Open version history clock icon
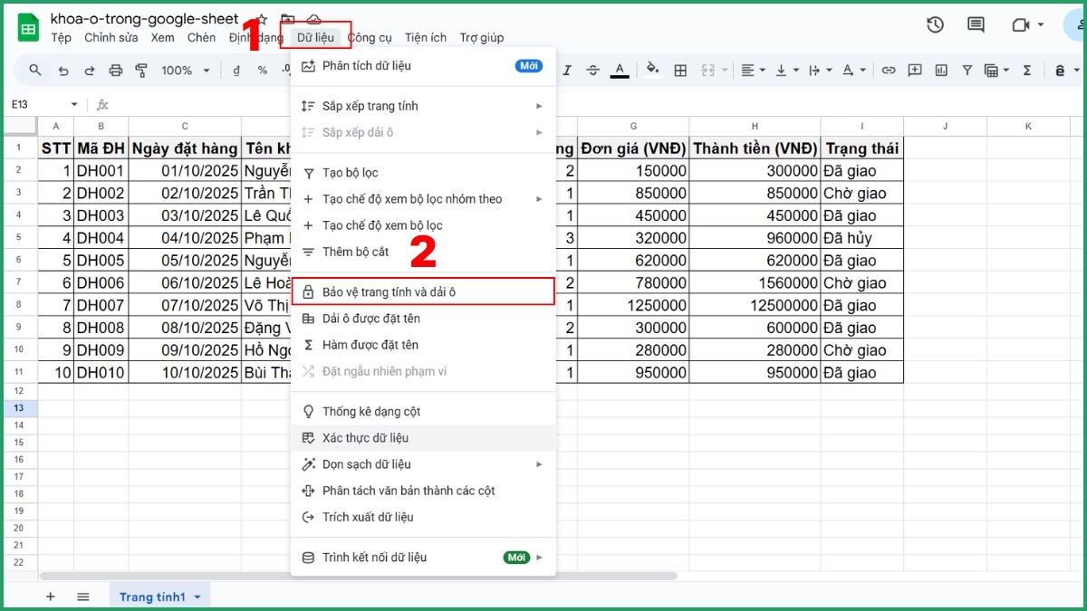This screenshot has width=1087, height=611. pyautogui.click(x=935, y=25)
